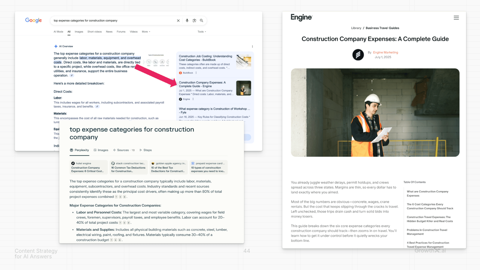The image size is (480, 270).
Task: Open the Tools dropdown in Google
Action: (202, 32)
